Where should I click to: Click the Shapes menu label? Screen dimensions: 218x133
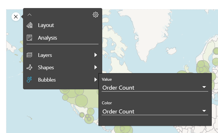[x=46, y=68]
